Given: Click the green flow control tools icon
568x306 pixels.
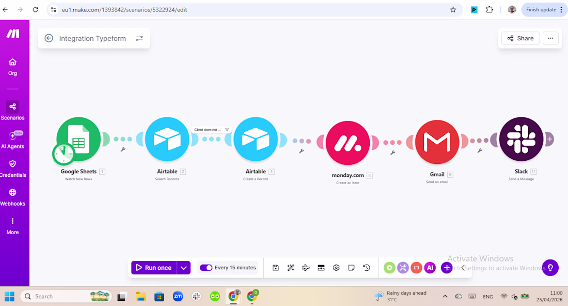Looking at the screenshot, I should [x=389, y=268].
